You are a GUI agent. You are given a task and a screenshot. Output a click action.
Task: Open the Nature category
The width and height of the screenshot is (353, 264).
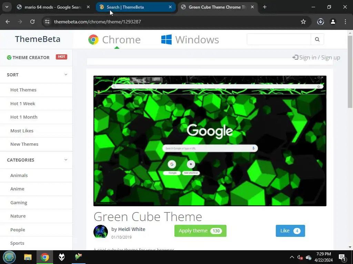18,216
